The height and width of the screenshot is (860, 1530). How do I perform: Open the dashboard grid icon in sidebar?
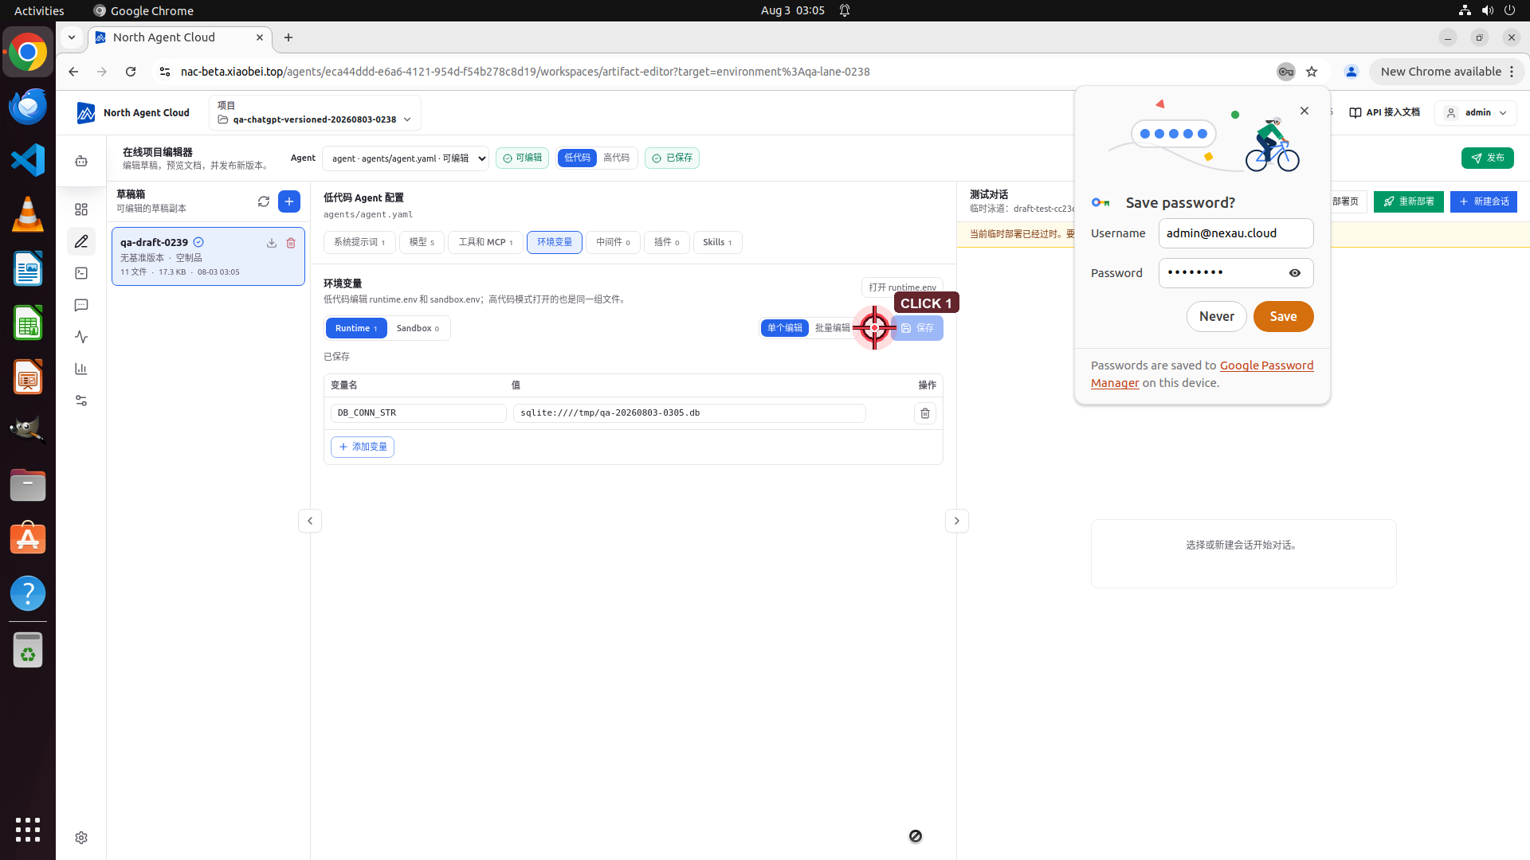pos(81,209)
